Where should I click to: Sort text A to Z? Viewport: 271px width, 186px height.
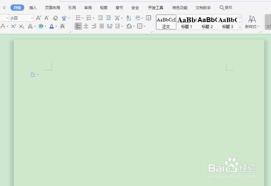(x=129, y=18)
